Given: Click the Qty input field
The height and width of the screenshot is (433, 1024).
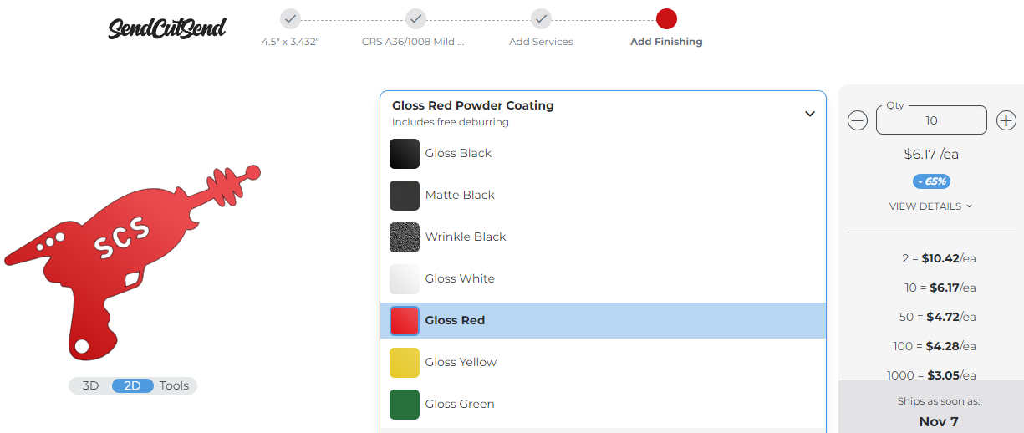Looking at the screenshot, I should 931,120.
